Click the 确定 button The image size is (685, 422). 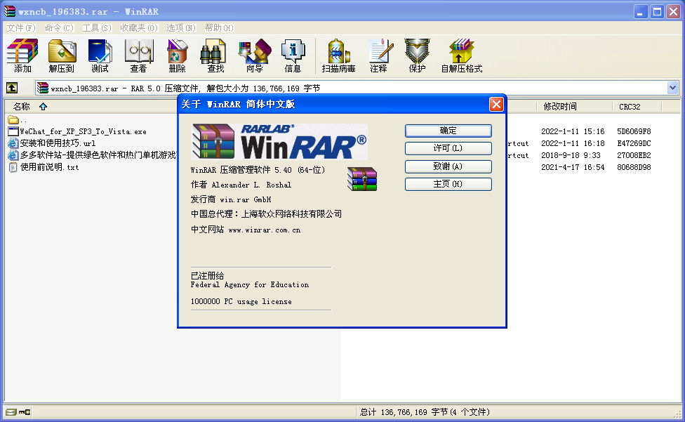point(448,131)
